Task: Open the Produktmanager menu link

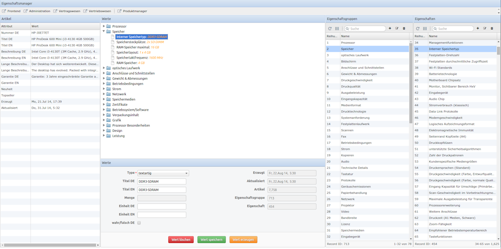Action: [x=132, y=11]
